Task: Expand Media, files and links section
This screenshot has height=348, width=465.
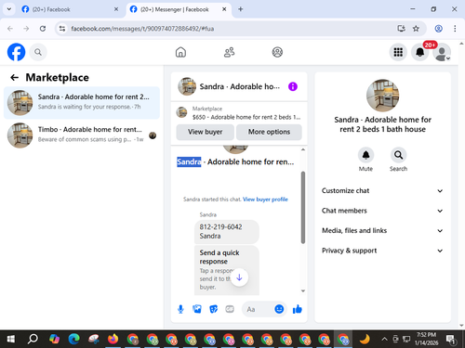Action: click(x=382, y=231)
